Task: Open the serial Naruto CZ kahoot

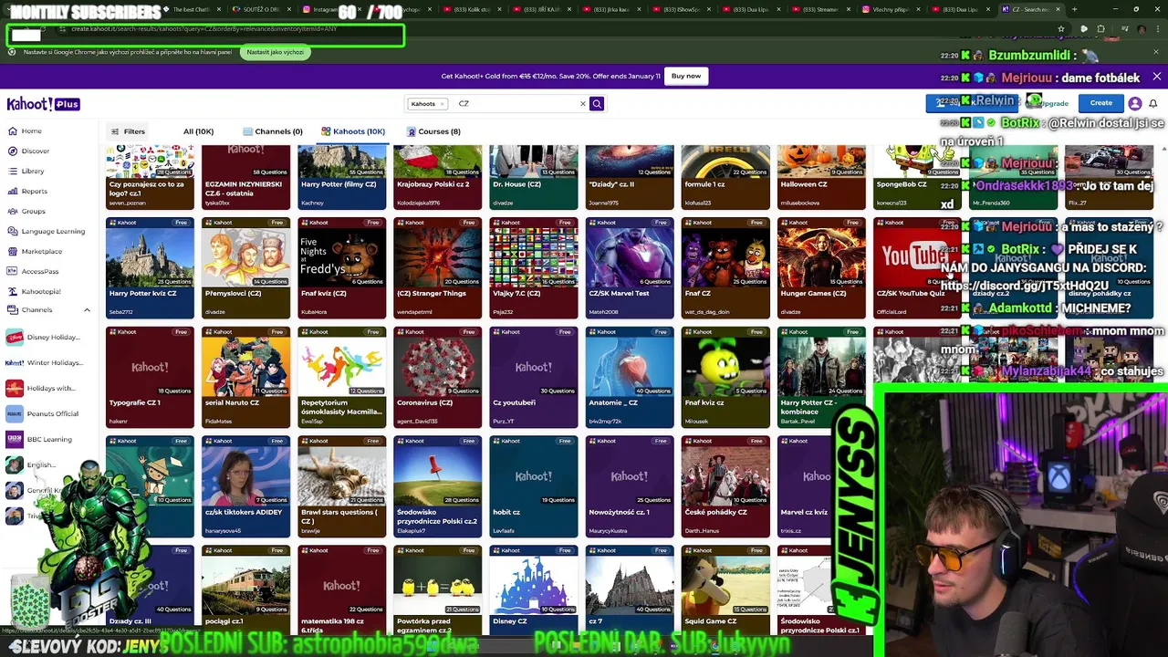Action: pos(245,378)
